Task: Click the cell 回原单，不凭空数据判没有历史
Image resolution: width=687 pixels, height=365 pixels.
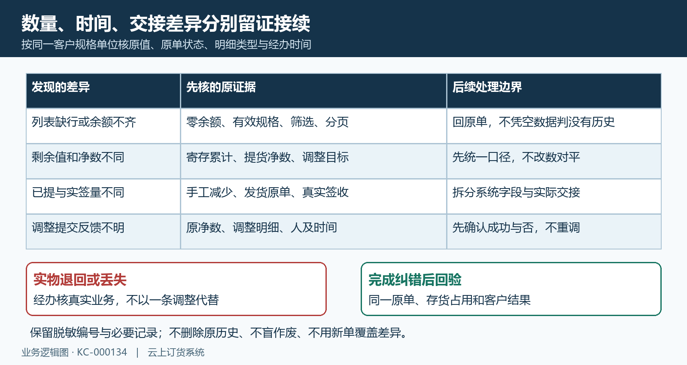Action: click(554, 126)
